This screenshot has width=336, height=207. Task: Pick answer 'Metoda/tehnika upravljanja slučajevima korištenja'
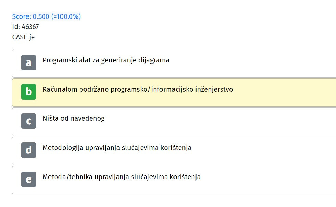(x=122, y=177)
